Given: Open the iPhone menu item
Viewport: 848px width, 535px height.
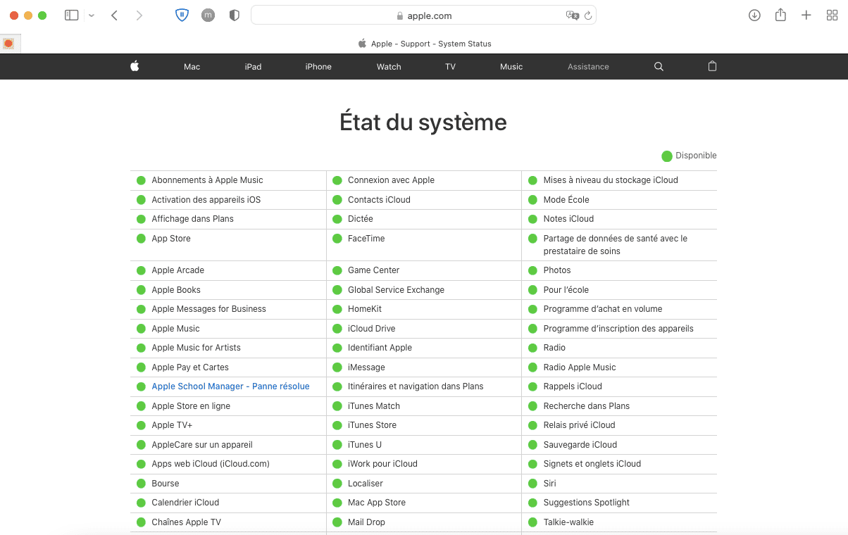Looking at the screenshot, I should tap(318, 67).
